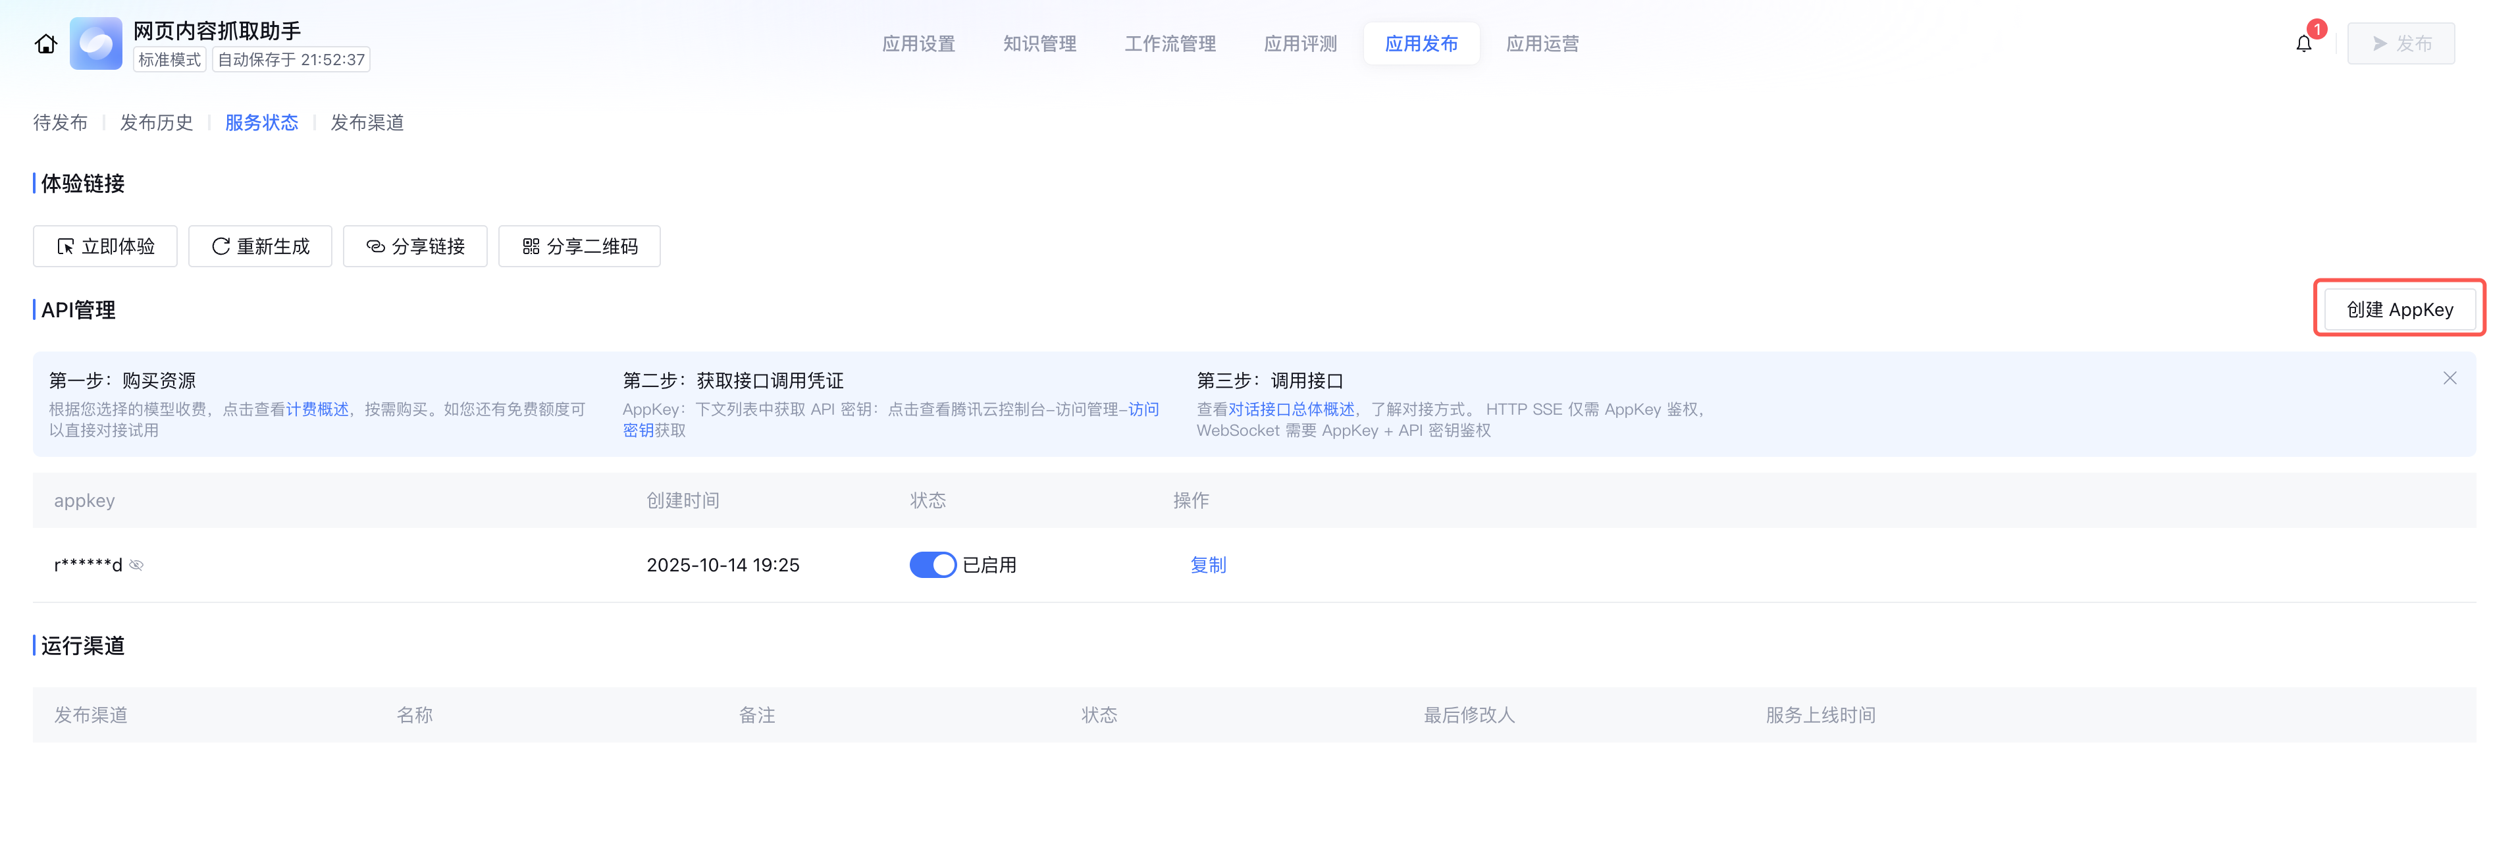Click the 创建 AppKey button
Viewport: 2516px width, 865px height.
click(2399, 309)
